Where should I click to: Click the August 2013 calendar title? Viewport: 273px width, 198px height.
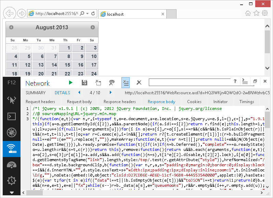(x=52, y=27)
